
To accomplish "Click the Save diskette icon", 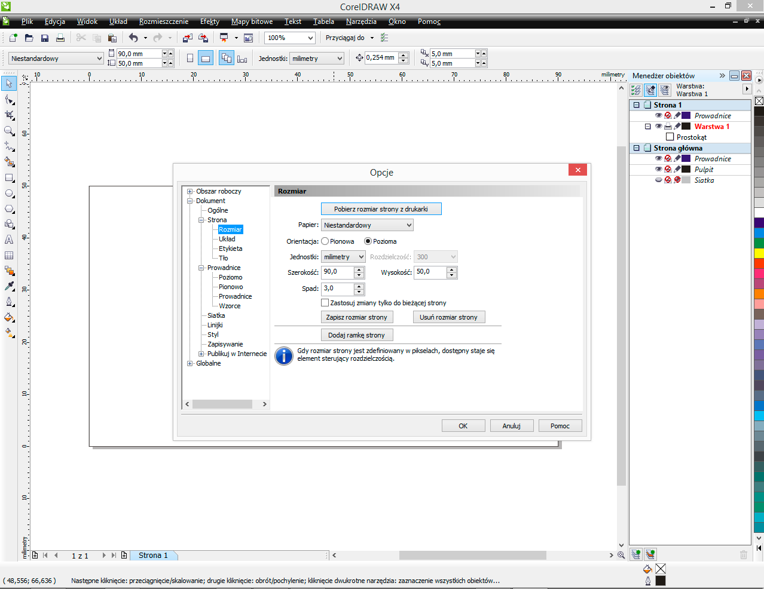I will tap(44, 38).
